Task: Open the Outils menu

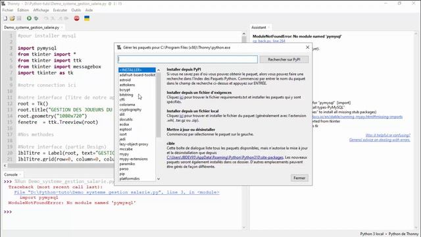Action: (x=76, y=11)
